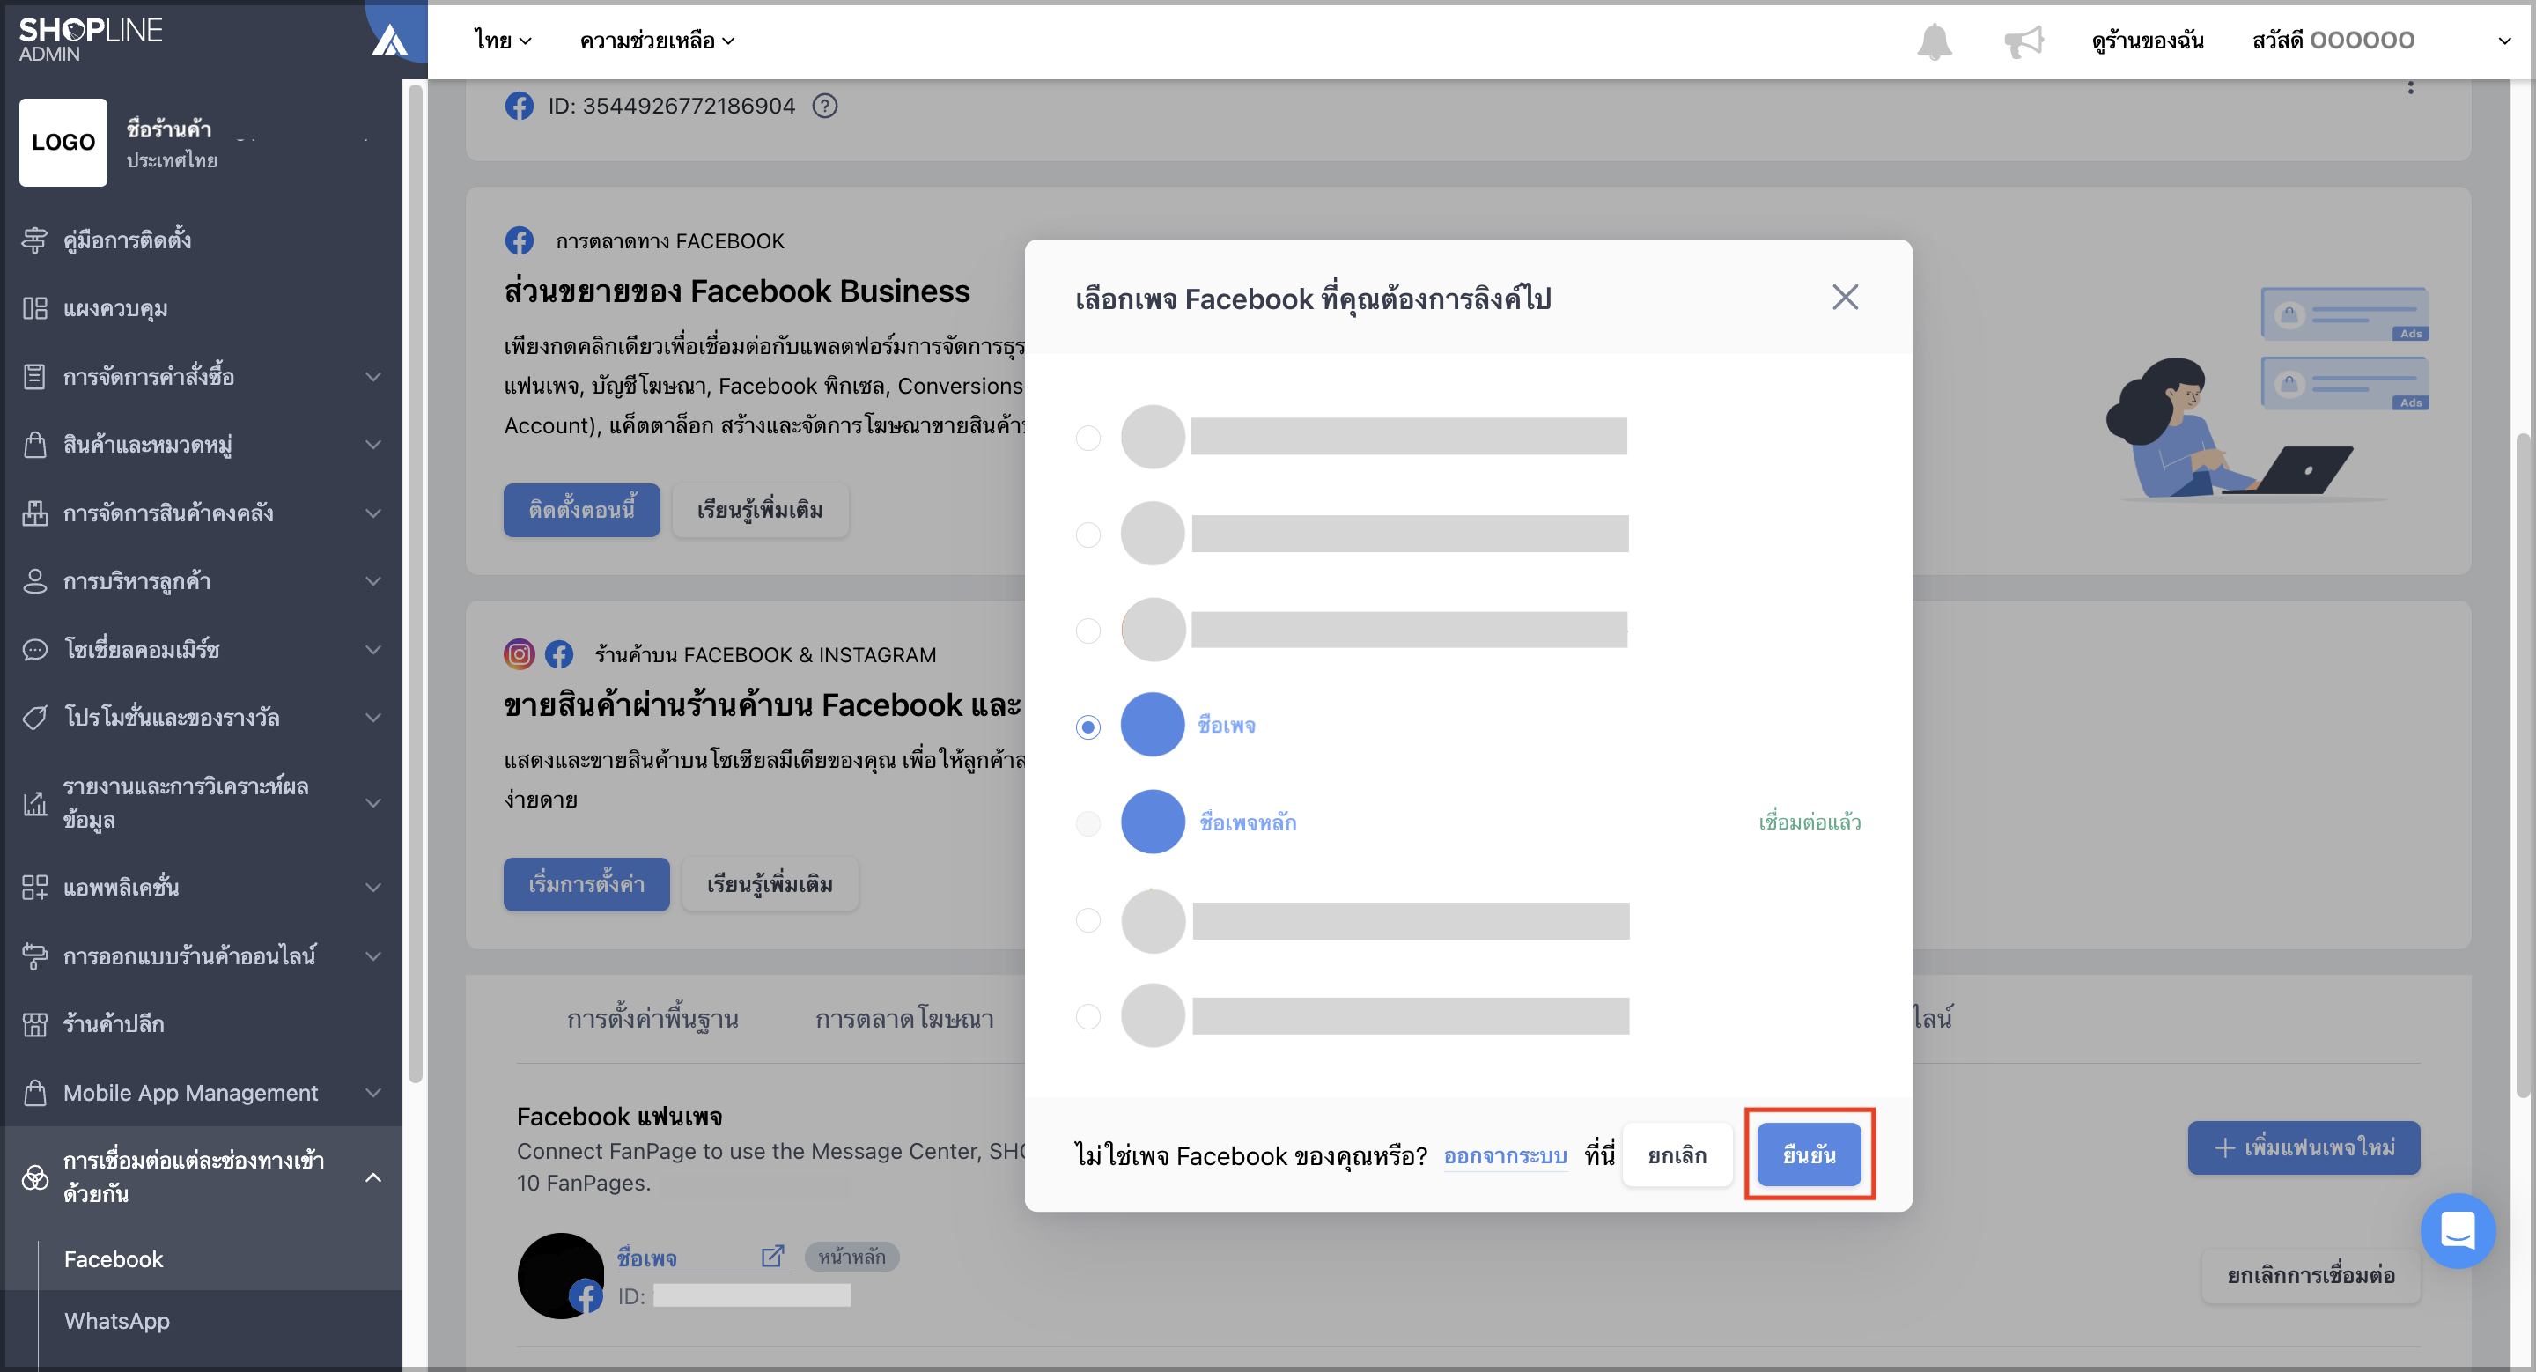
Task: Open the announcements megaphone icon
Action: click(2024, 41)
